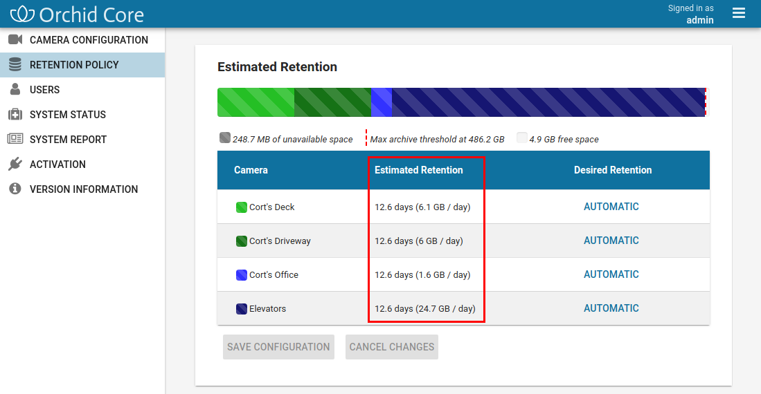Click Elevators navy color swatch

241,309
